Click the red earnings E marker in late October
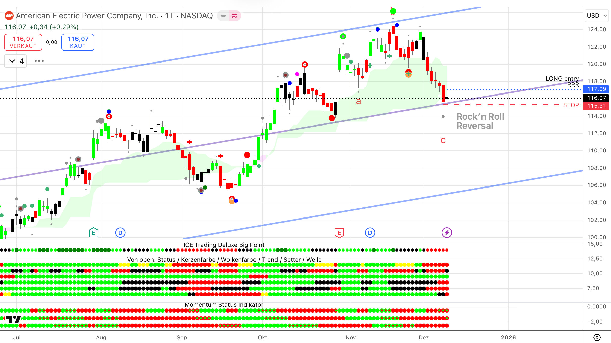Screen dimensions: 611x343 click(x=339, y=233)
